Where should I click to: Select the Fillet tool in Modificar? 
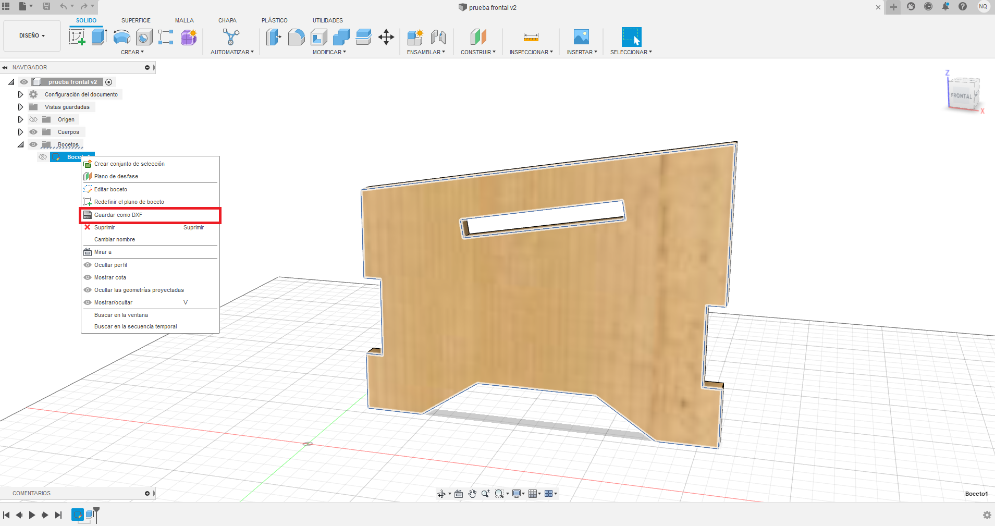pos(296,37)
